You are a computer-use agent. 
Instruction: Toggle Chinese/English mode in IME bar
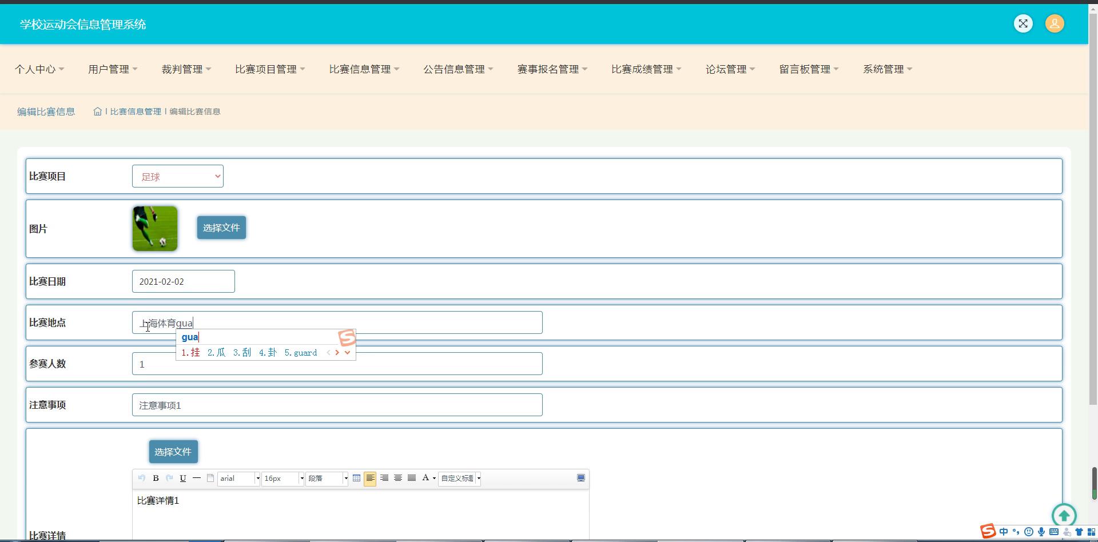1004,532
